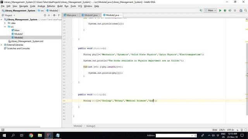Screen dimensions: 248x139
Task: Open Search Everywhere magnifier
Action: [x=246, y=10]
